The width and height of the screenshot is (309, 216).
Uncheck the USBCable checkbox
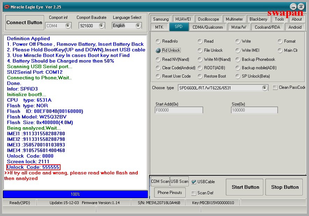pyautogui.click(x=194, y=182)
